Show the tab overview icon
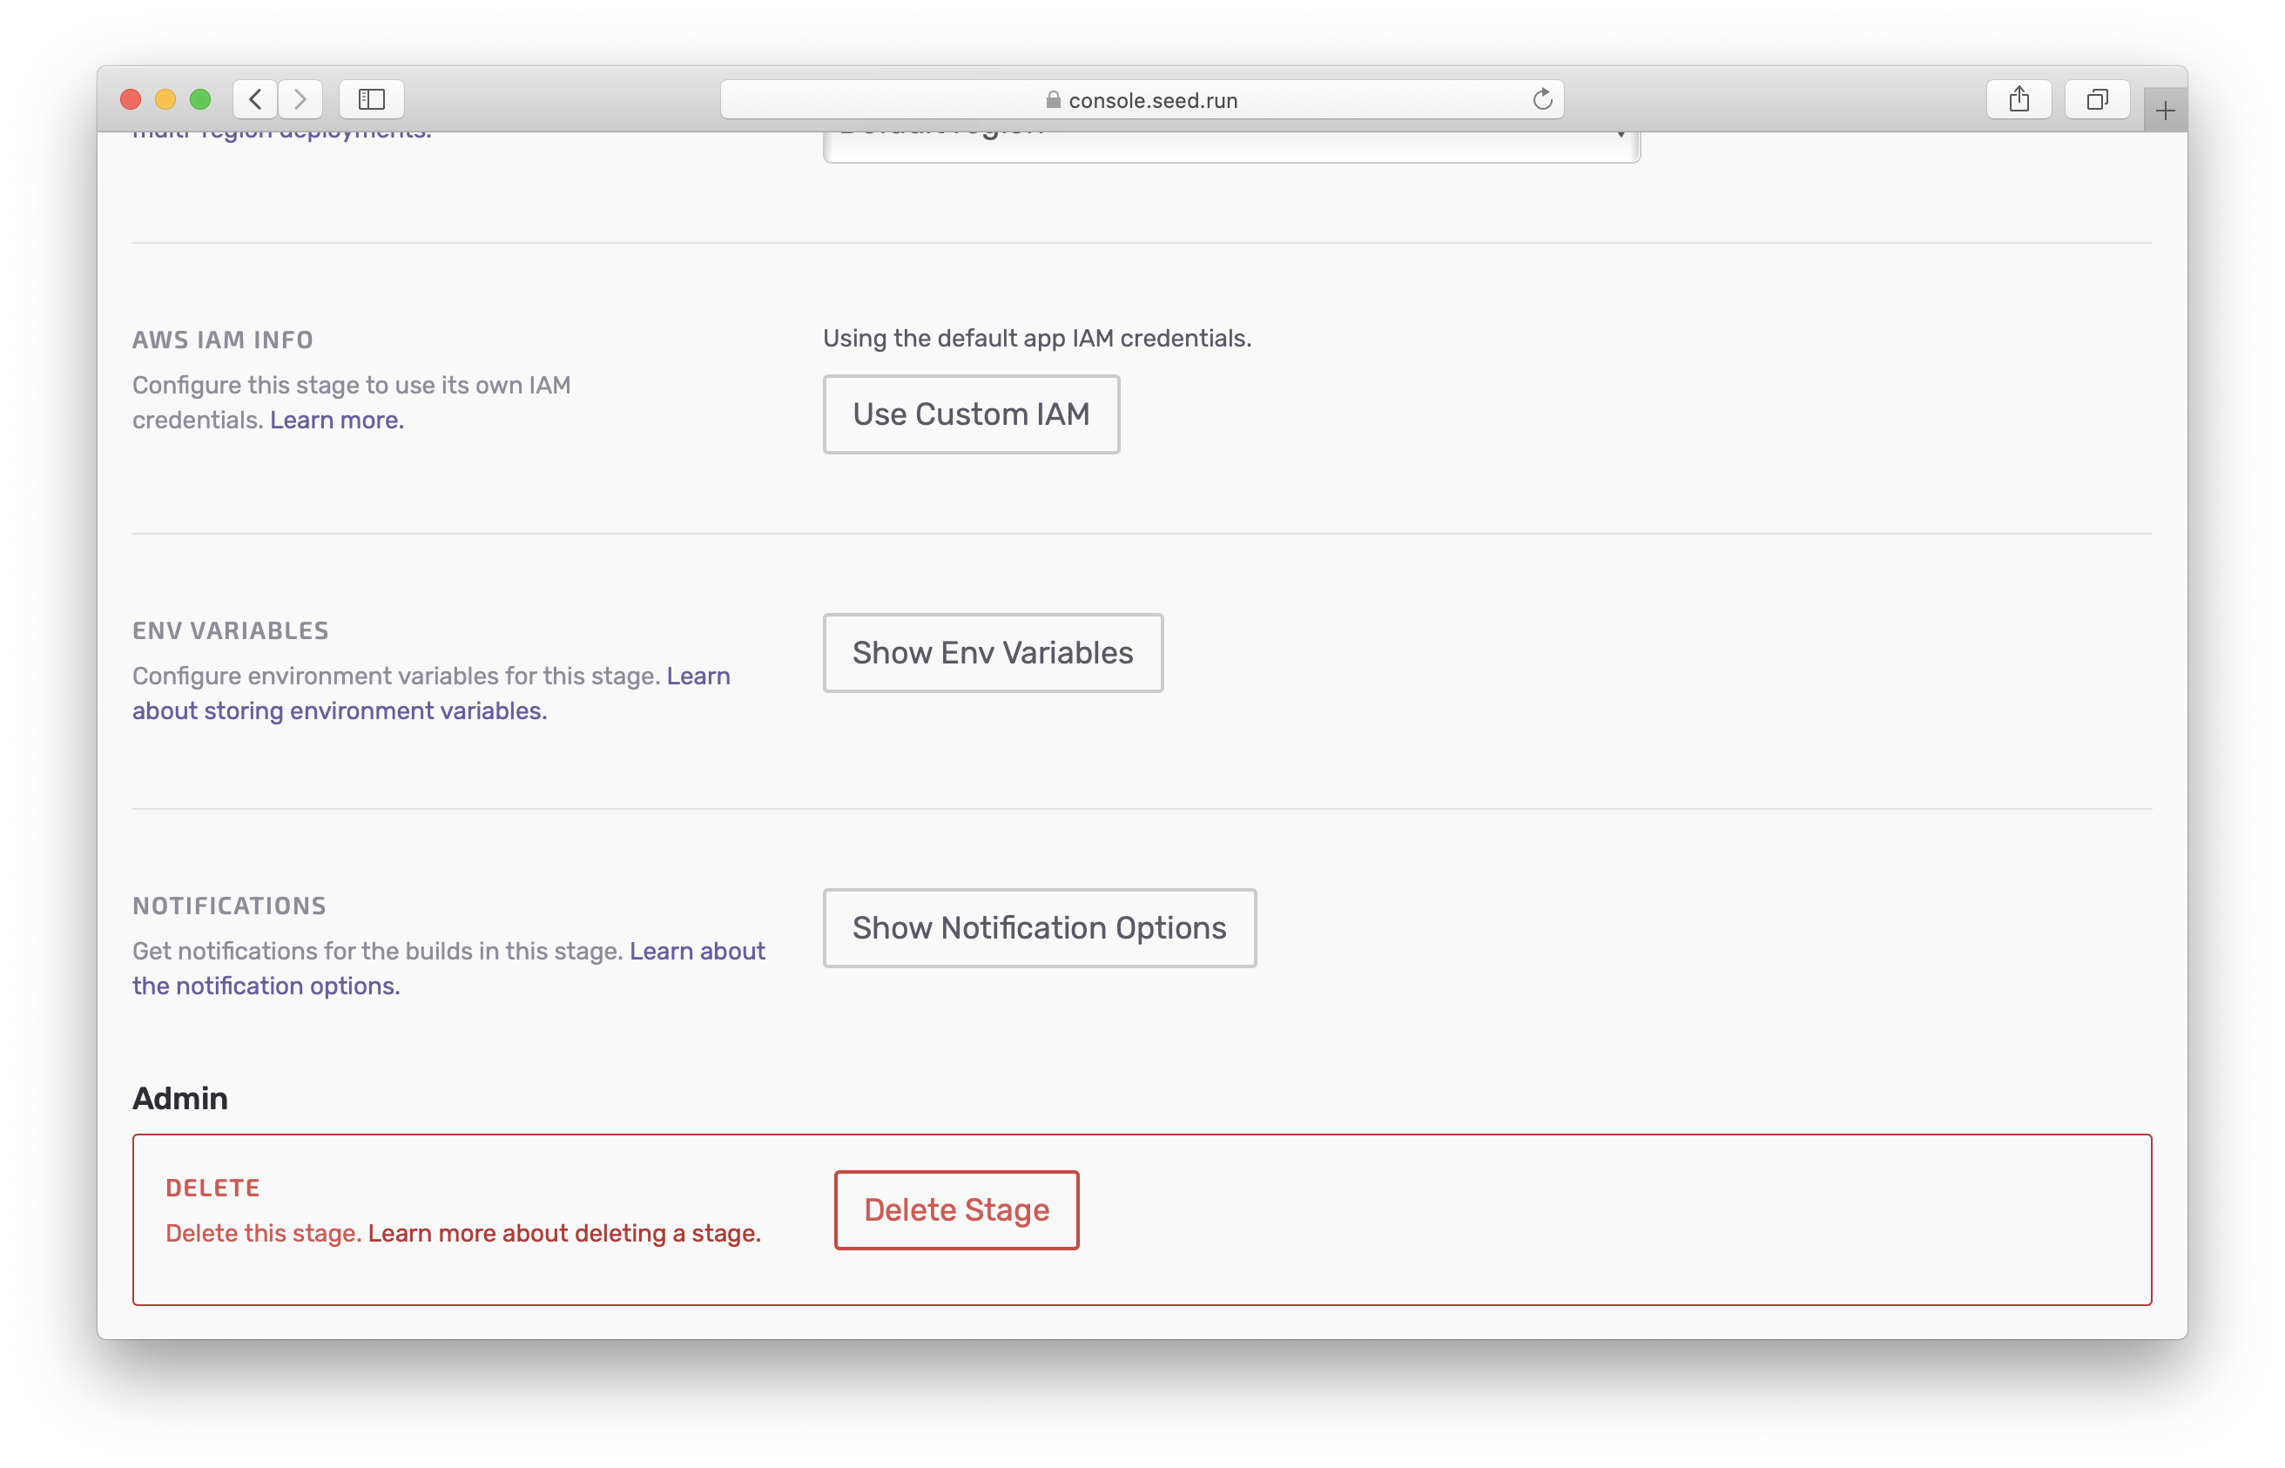2285x1468 pixels. [x=2096, y=99]
